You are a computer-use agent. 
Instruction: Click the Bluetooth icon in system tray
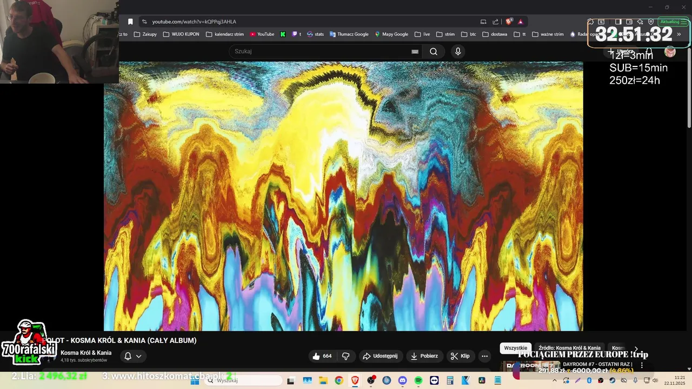[589, 380]
